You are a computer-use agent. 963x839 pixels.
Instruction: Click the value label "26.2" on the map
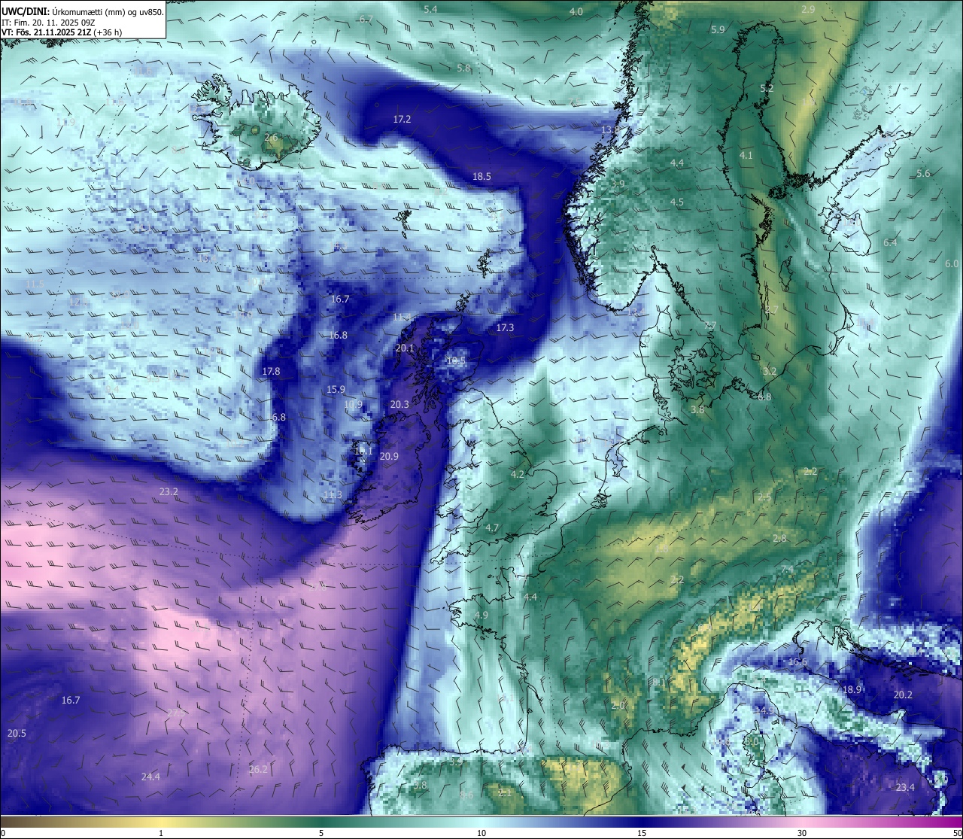point(258,770)
